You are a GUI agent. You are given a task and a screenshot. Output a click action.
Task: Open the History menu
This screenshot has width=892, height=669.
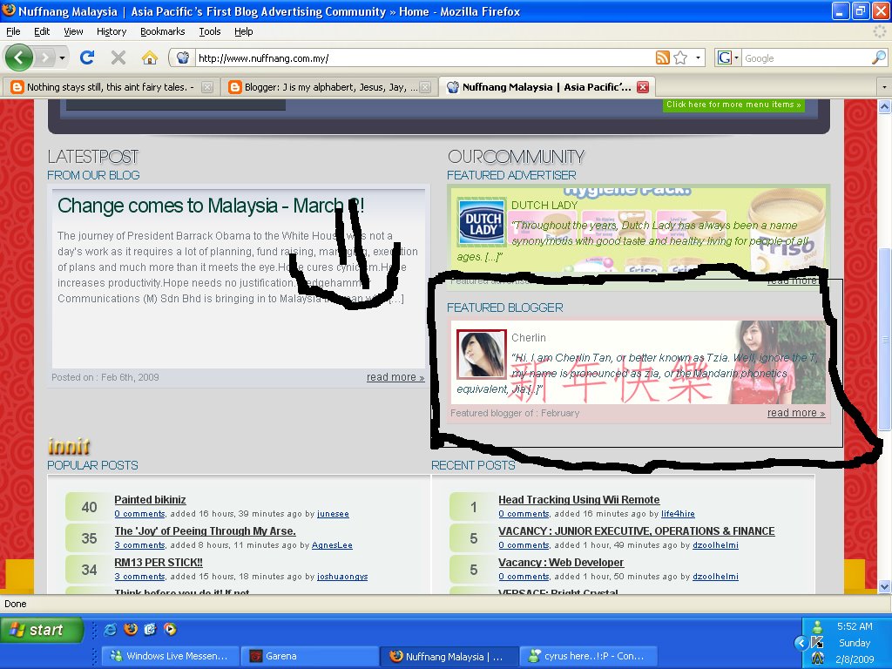[x=111, y=32]
